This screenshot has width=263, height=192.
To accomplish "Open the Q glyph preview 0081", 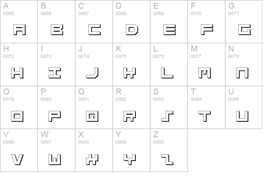I will pos(94,107).
